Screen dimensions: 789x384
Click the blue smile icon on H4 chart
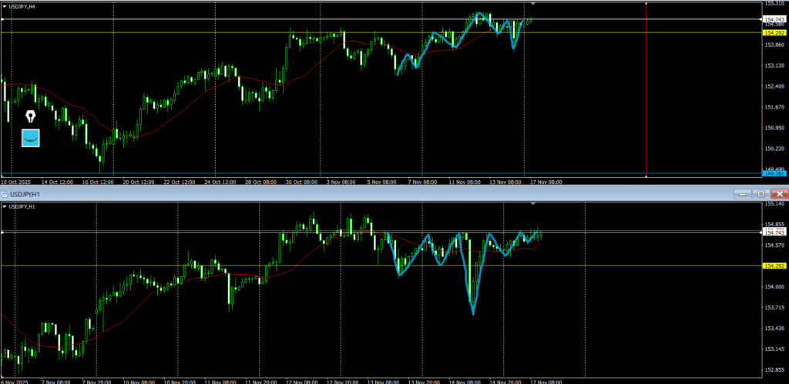click(30, 139)
